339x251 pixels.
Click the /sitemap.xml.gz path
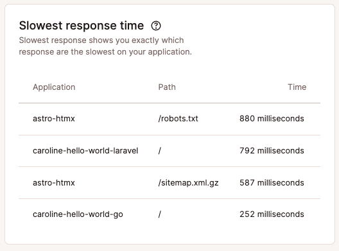tap(188, 183)
